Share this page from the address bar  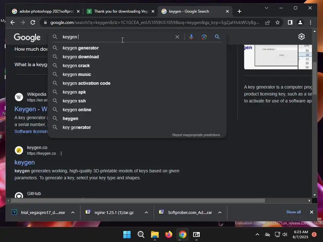tap(267, 22)
